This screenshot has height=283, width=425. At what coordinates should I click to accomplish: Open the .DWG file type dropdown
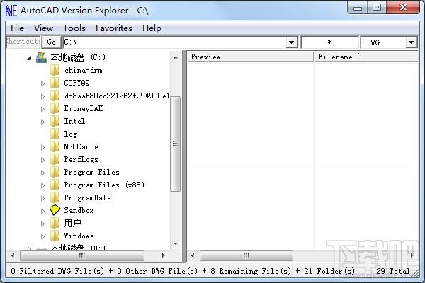411,42
